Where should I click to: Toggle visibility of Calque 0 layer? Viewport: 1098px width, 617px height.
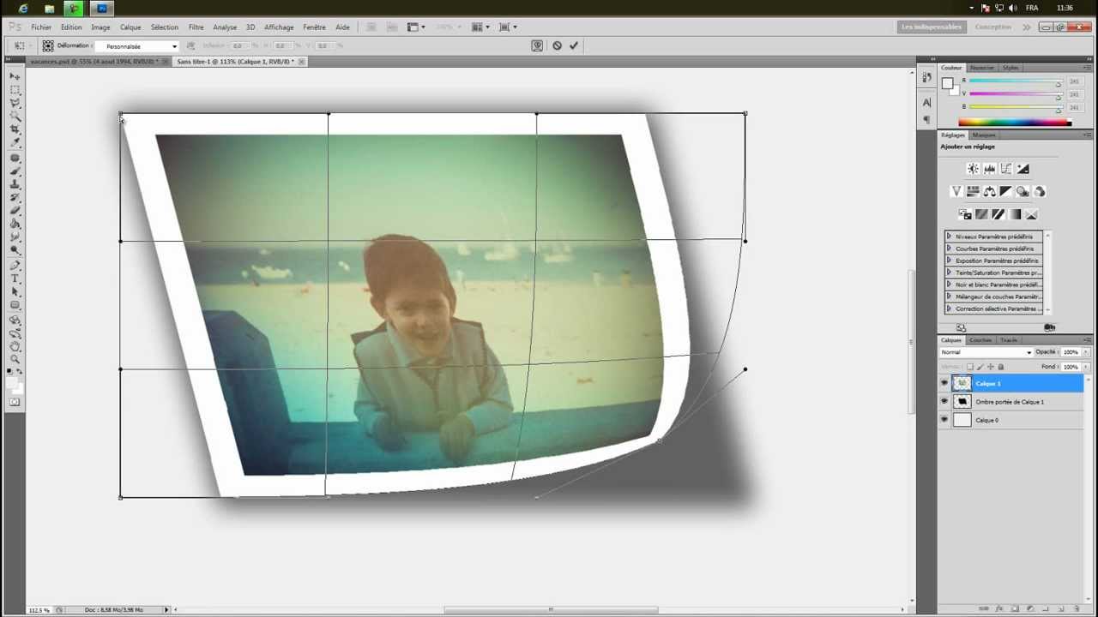click(944, 420)
